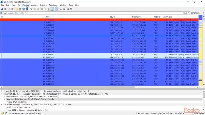Open the Expression builder
The width and height of the screenshot is (205, 115).
(195, 13)
